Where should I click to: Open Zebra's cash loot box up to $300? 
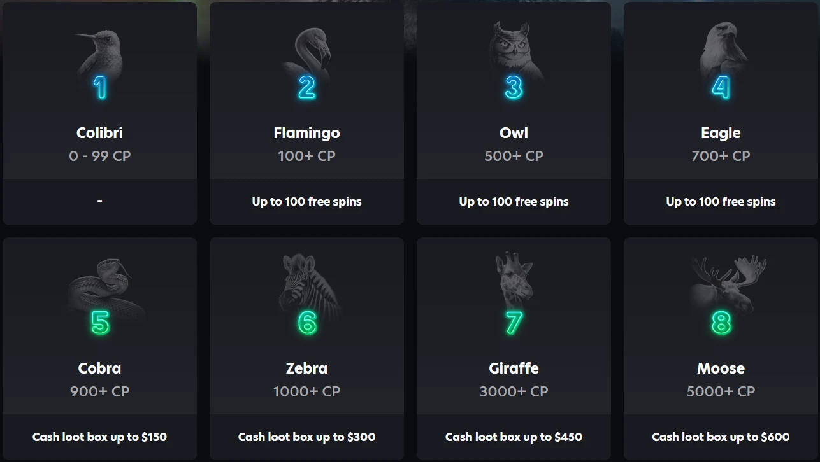click(306, 437)
